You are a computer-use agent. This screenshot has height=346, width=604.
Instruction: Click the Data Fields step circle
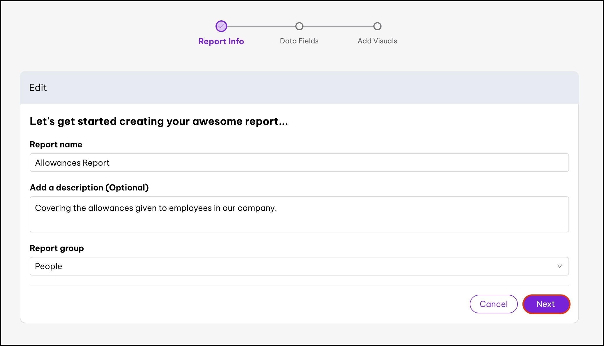click(299, 26)
